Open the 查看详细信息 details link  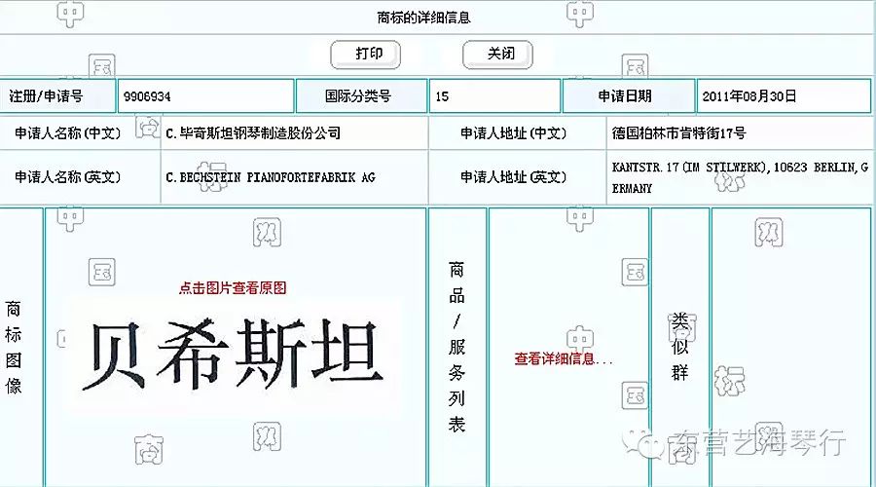click(564, 358)
